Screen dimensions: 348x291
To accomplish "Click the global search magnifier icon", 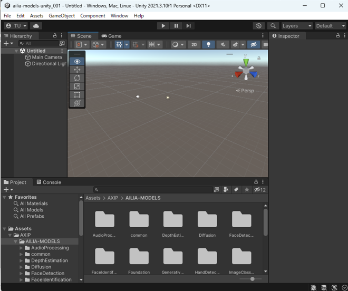I will coord(273,26).
